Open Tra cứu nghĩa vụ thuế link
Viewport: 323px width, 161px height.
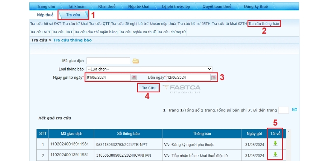[137, 32]
